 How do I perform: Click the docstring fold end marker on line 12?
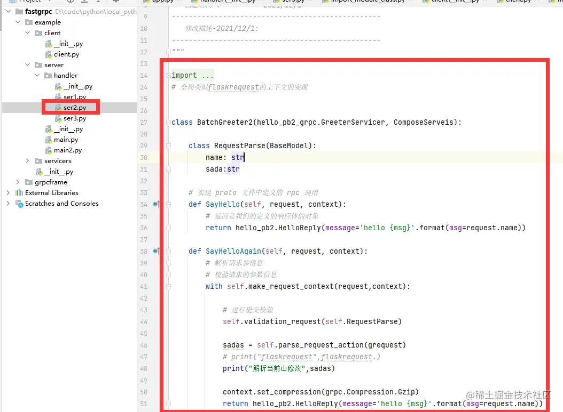(x=168, y=52)
